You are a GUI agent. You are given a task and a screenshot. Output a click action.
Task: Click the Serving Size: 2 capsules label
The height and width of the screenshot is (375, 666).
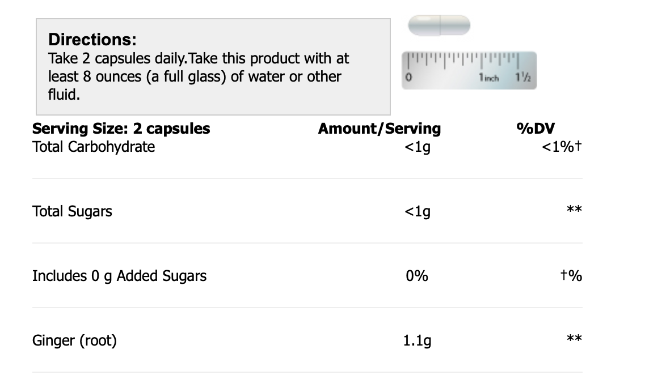(121, 129)
